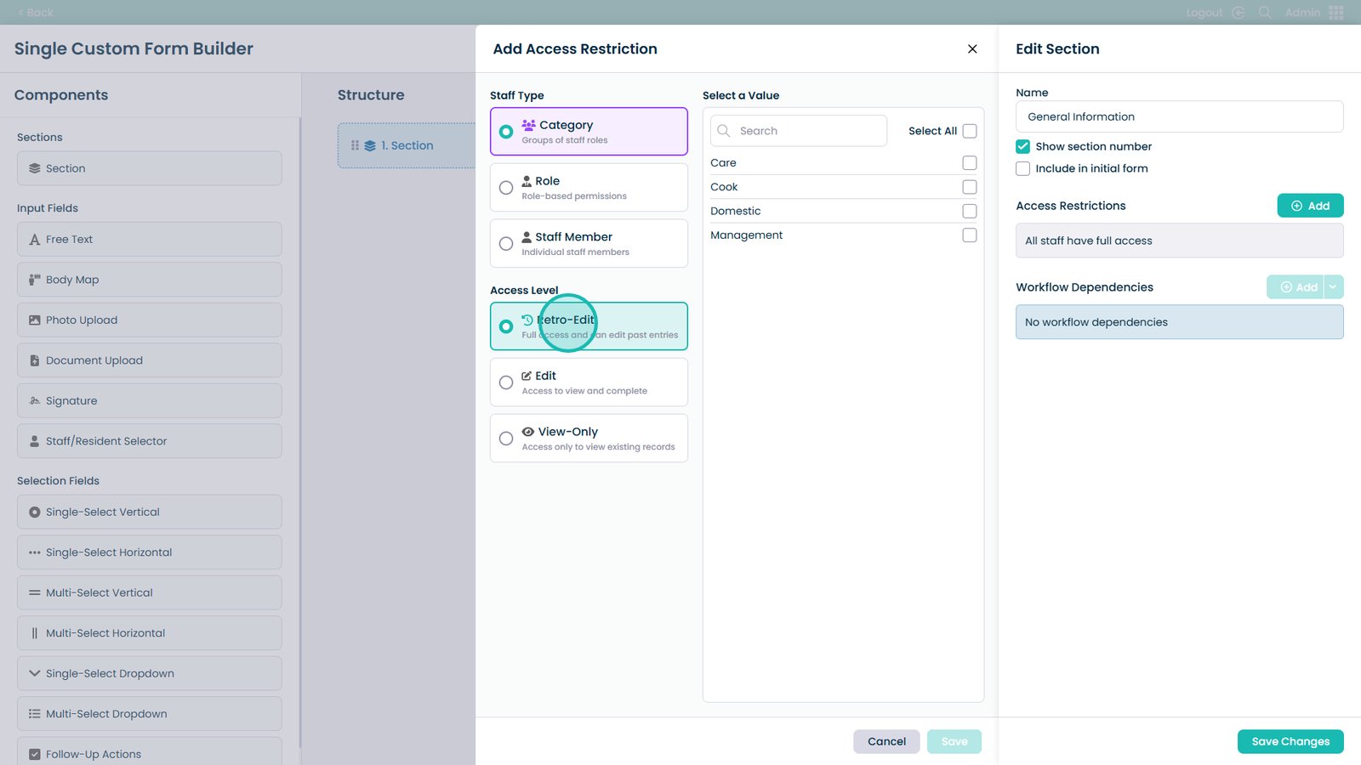1361x765 pixels.
Task: Click the Search value input field
Action: [808, 131]
